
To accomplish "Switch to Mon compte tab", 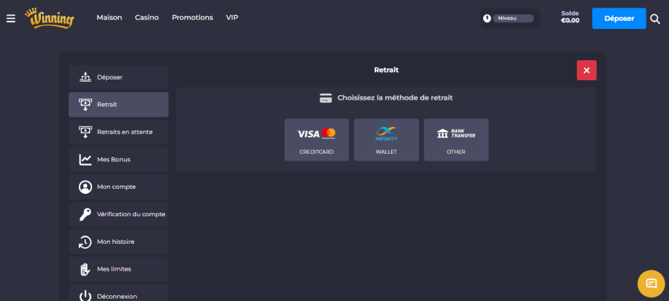I will coord(119,187).
